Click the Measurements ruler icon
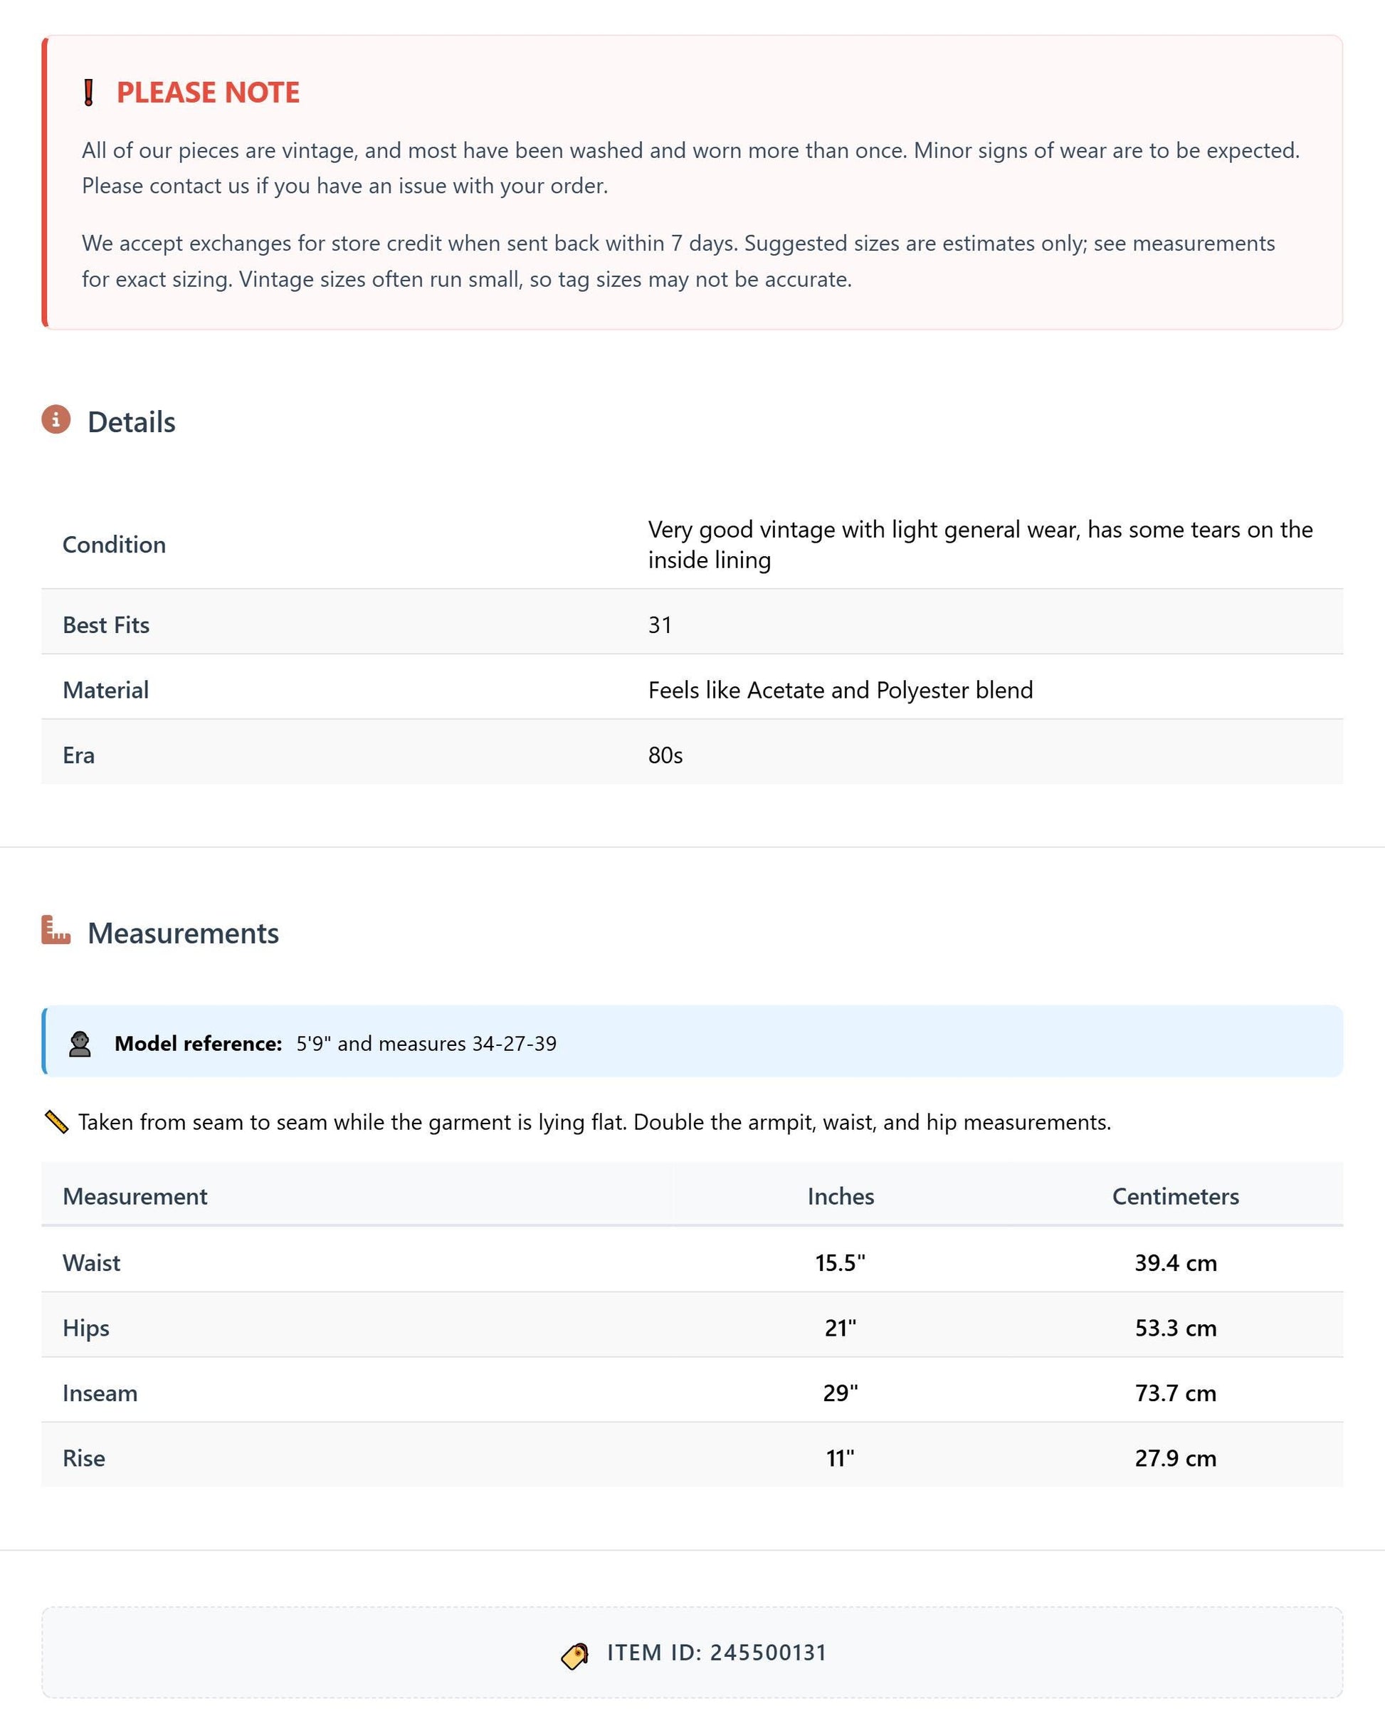The image size is (1385, 1733). pyautogui.click(x=56, y=929)
